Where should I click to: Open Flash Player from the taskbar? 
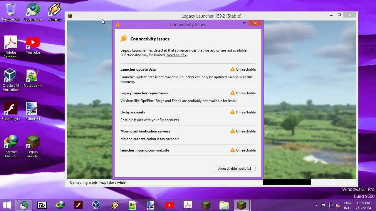point(78,205)
